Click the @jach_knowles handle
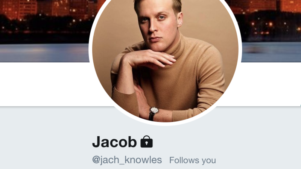This screenshot has width=301, height=169. [x=127, y=160]
